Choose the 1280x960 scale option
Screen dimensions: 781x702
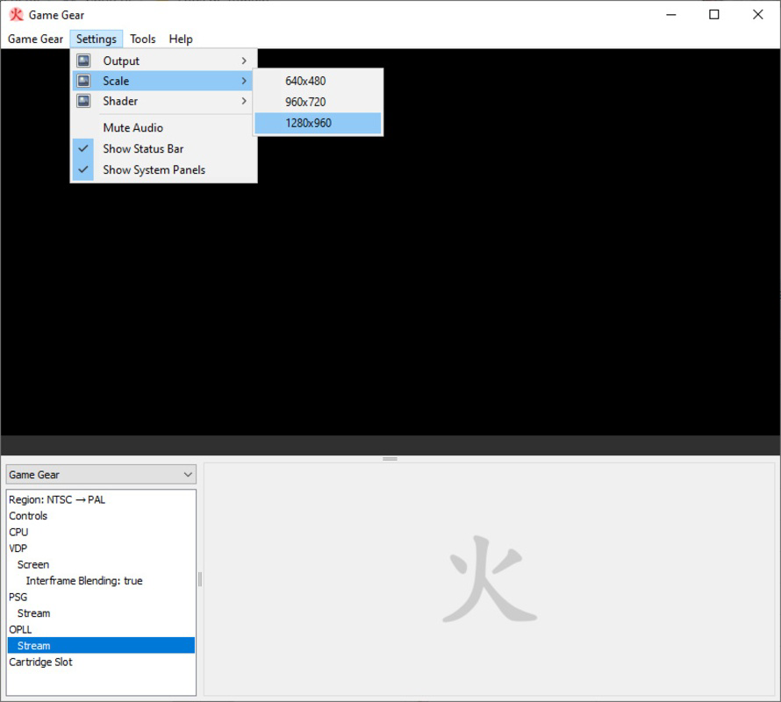pos(318,123)
